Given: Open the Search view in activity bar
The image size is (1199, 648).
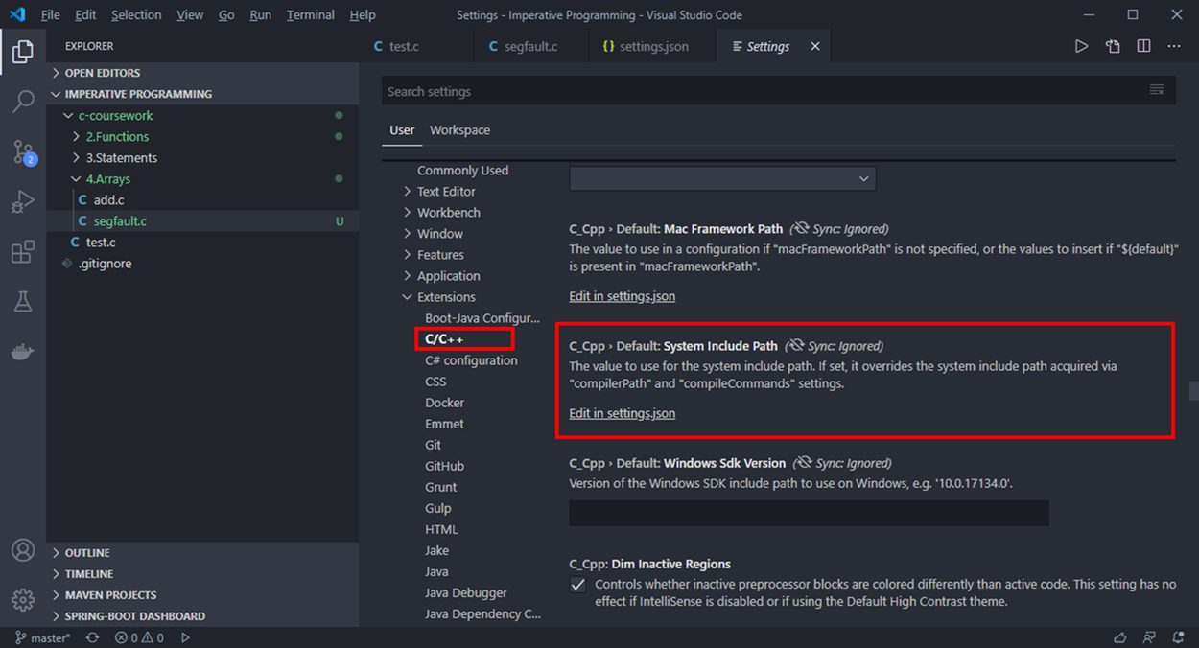Looking at the screenshot, I should tap(23, 101).
